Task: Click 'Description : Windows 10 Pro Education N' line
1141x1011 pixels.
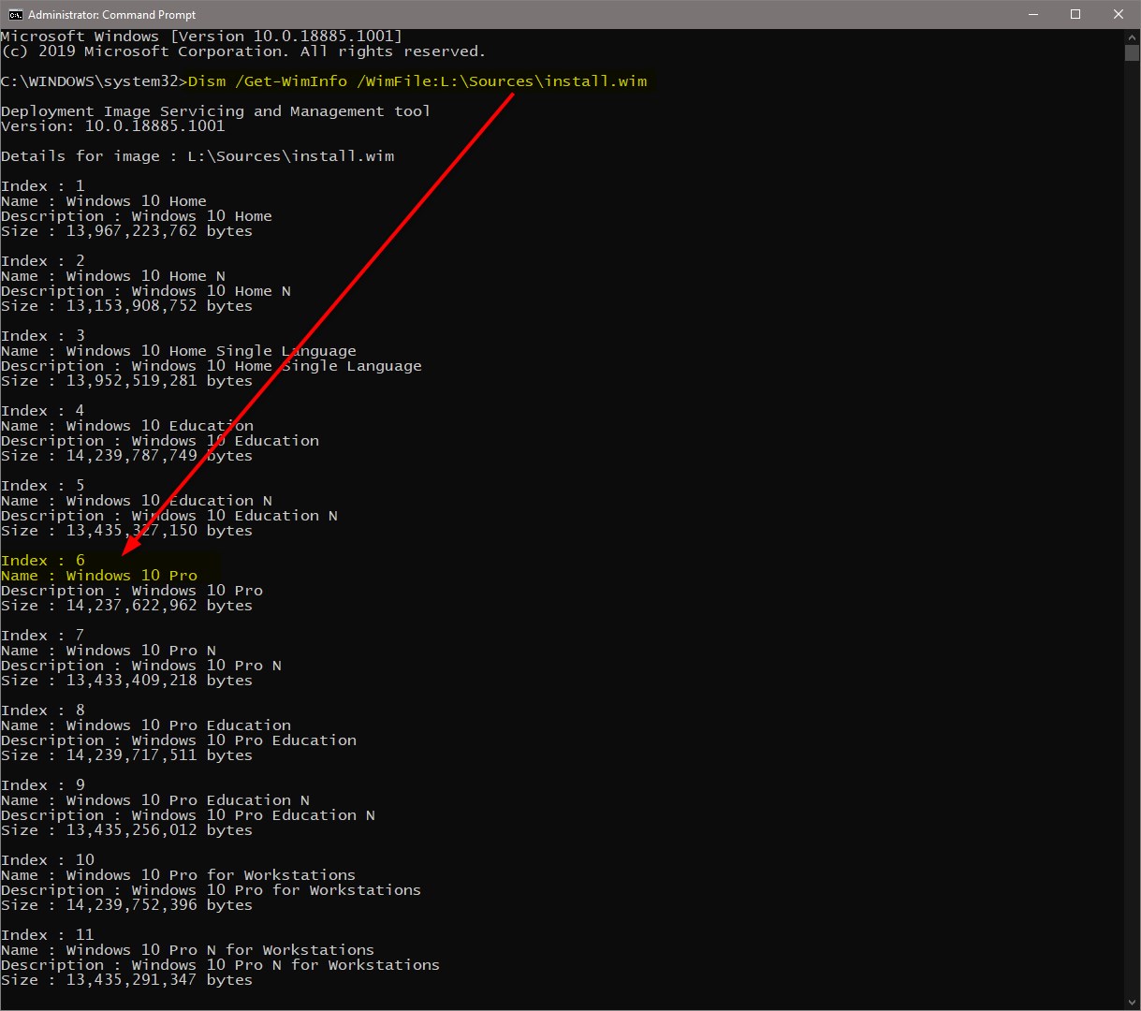Action: pyautogui.click(x=188, y=815)
